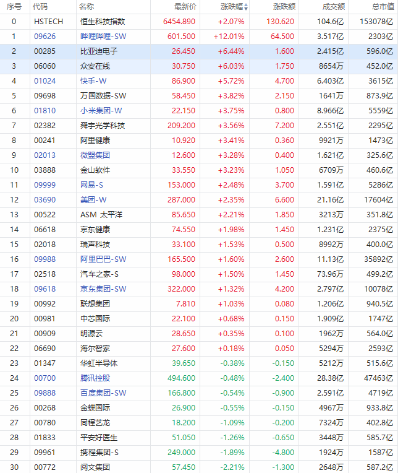The width and height of the screenshot is (398, 473).
Task: Open stock code link 09999
Action: pyautogui.click(x=45, y=185)
